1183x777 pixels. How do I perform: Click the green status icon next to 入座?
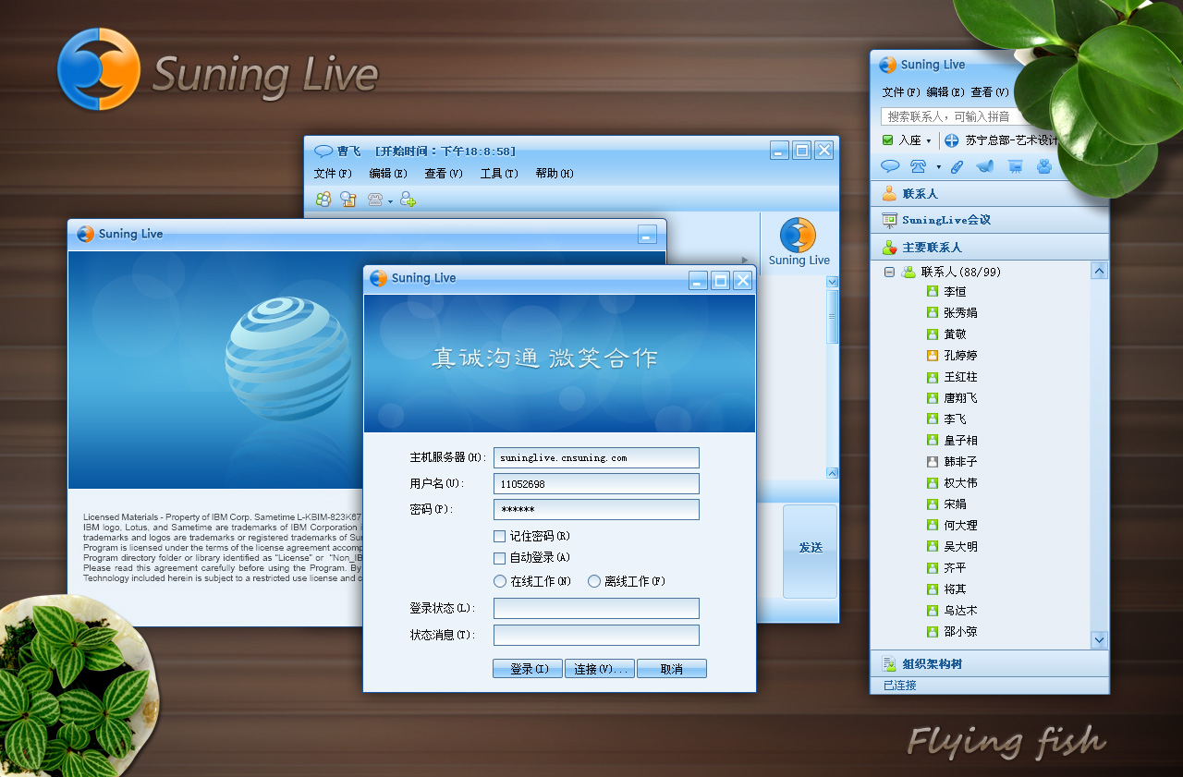point(888,140)
